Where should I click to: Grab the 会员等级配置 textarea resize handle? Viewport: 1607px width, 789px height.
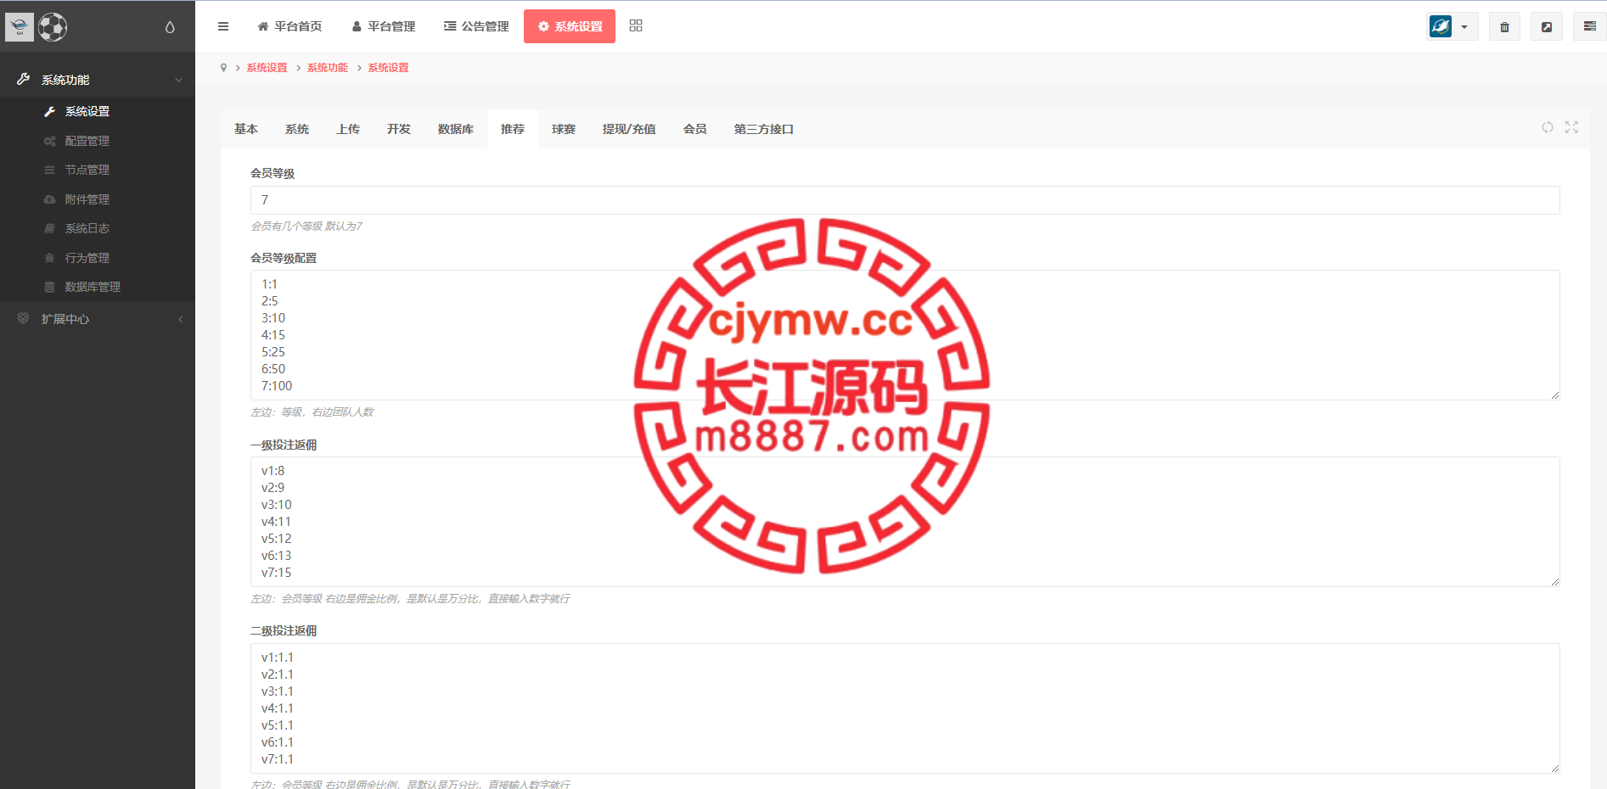pos(1554,394)
